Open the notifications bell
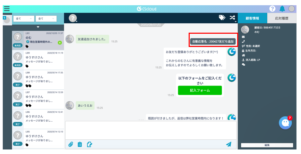This screenshot has height=154, width=301. (x=282, y=9)
